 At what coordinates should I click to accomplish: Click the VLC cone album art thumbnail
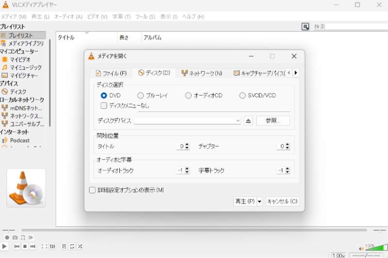[x=26, y=188]
